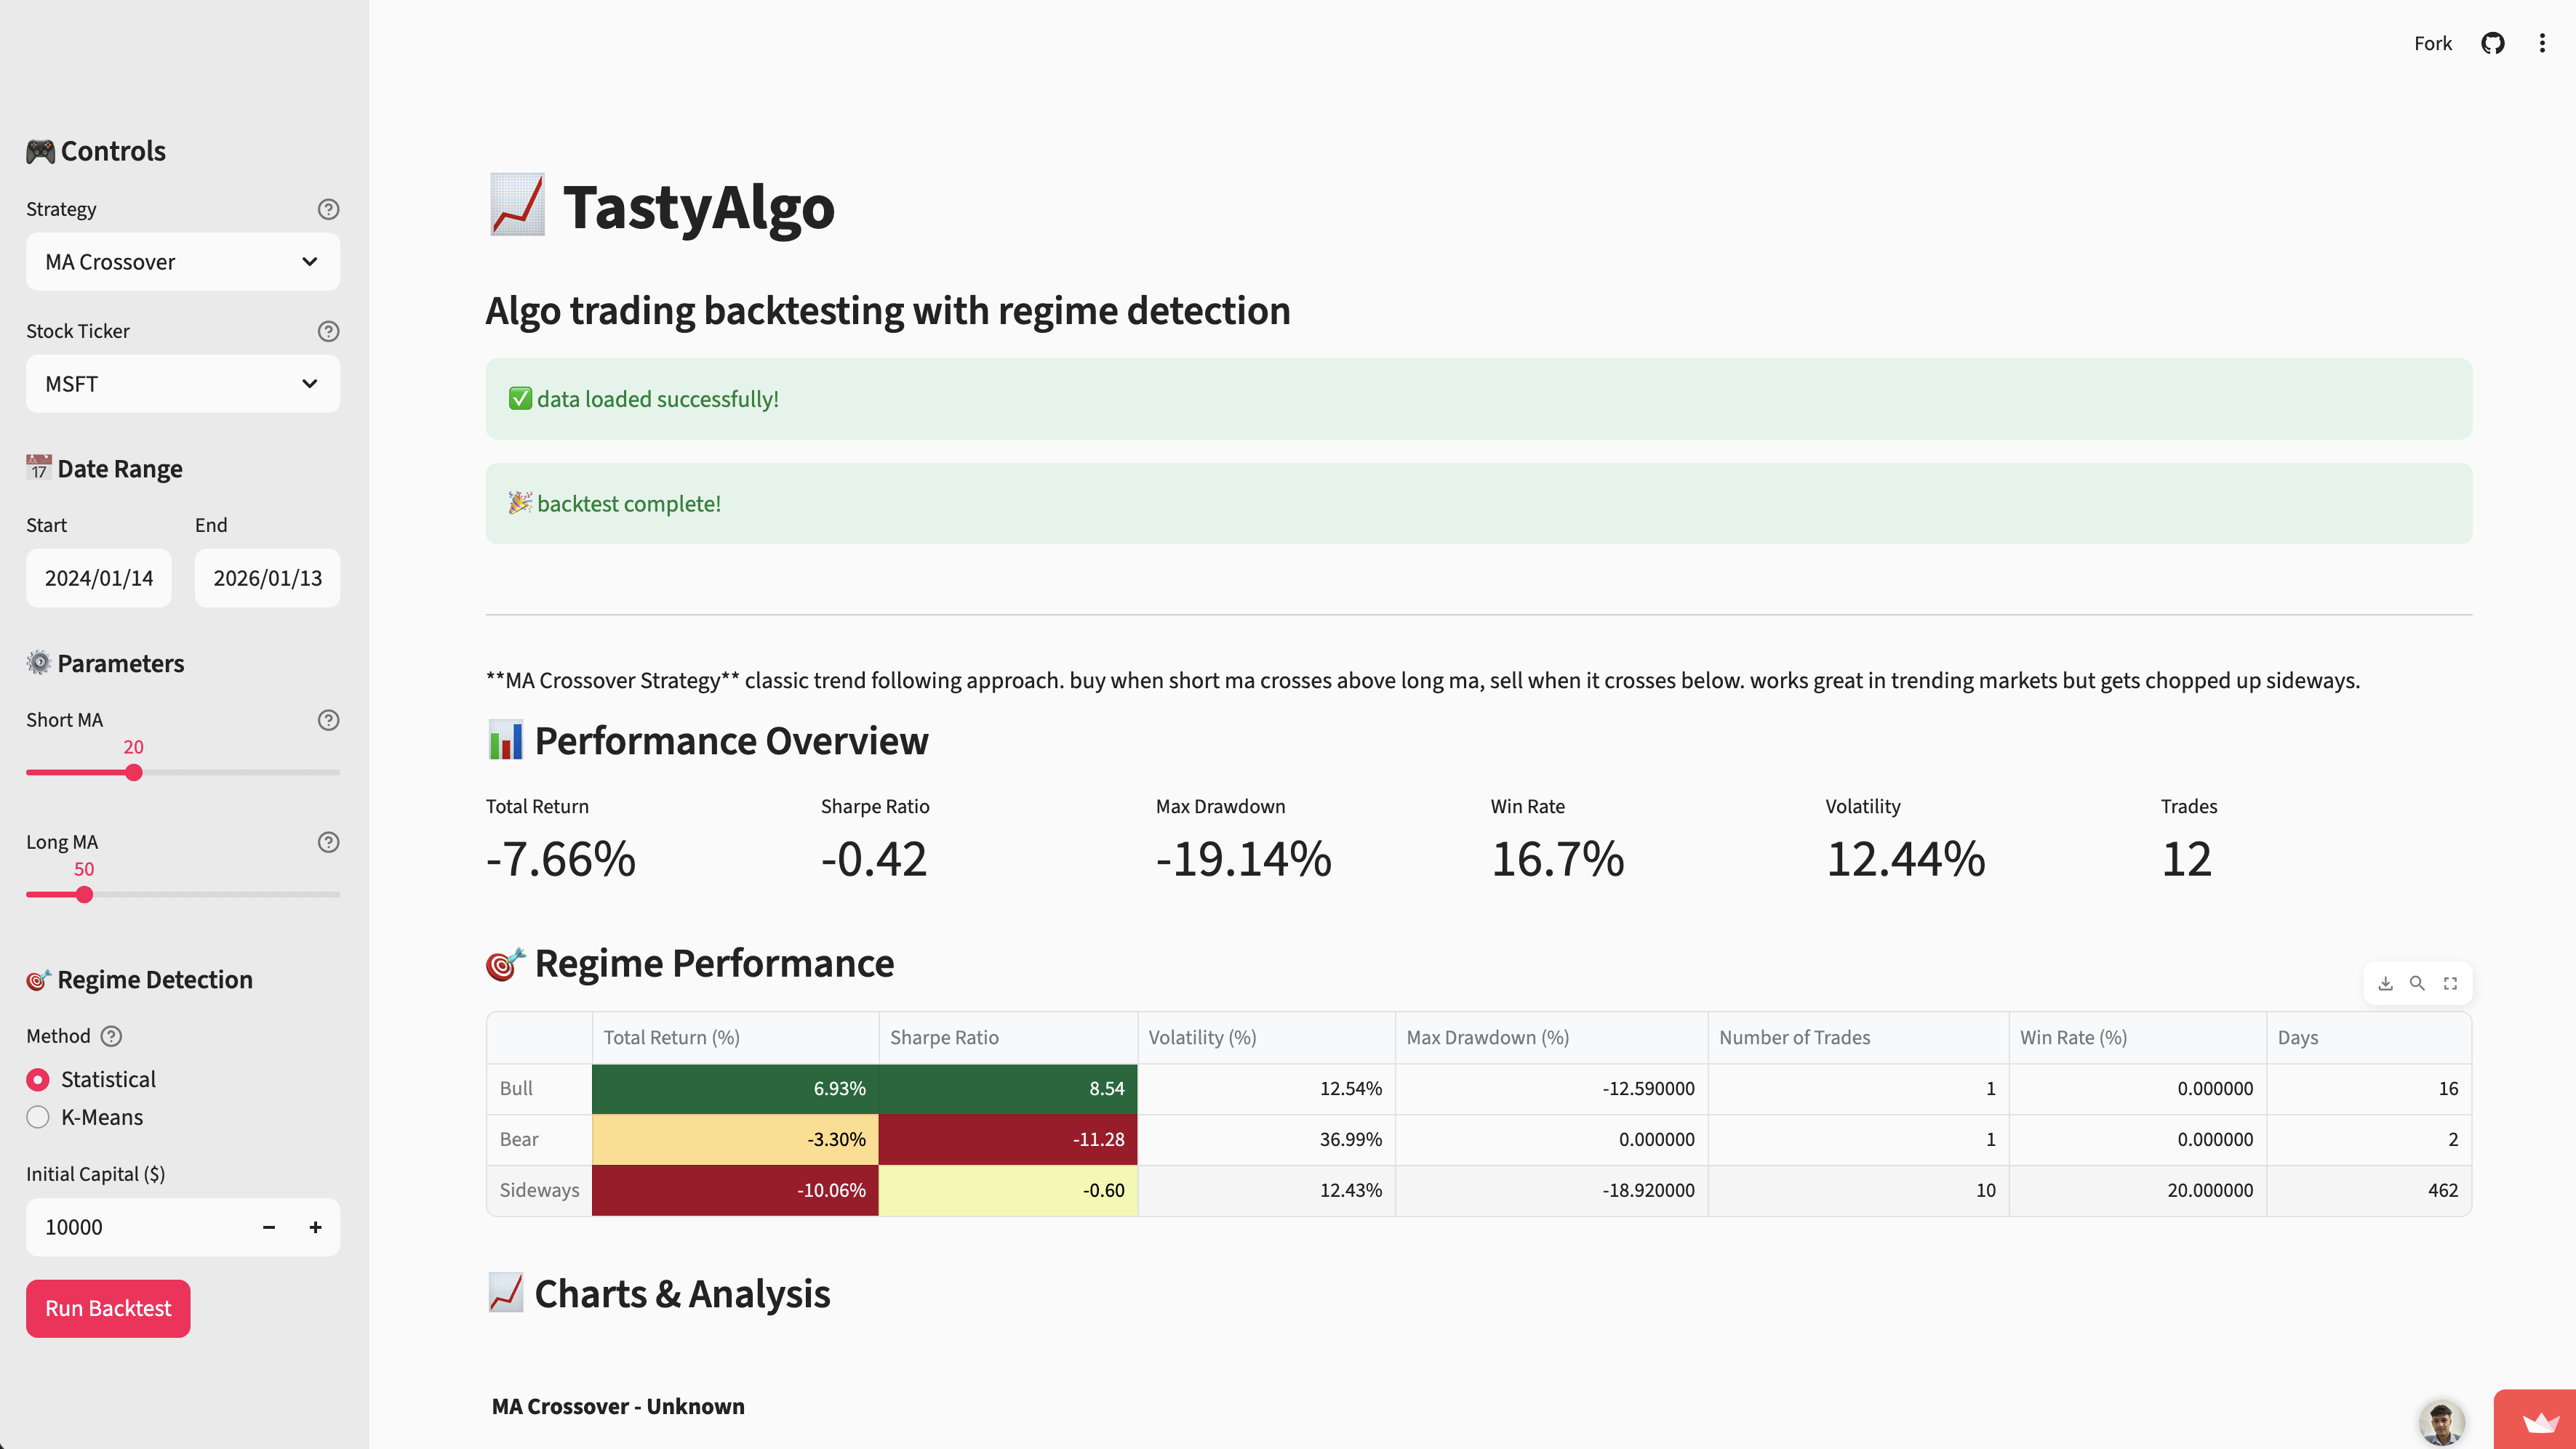
Task: Open the three-dot app menu
Action: pyautogui.click(x=2542, y=43)
